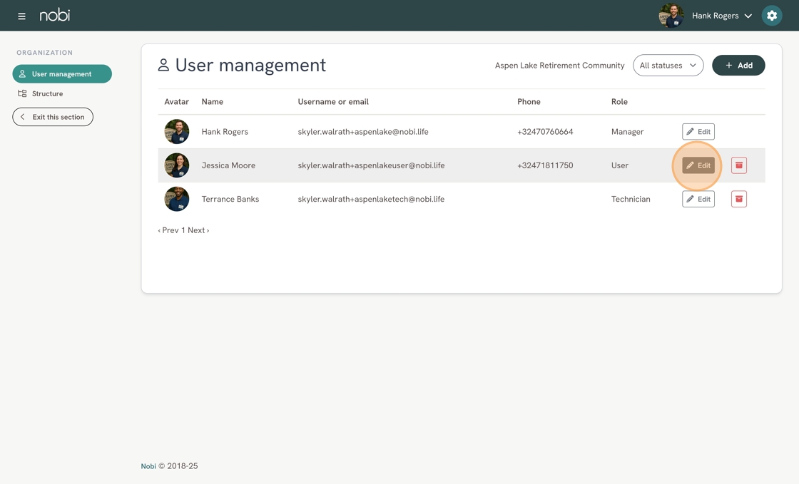Archive Terrance Banks with red icon
This screenshot has height=484, width=799.
pos(738,199)
